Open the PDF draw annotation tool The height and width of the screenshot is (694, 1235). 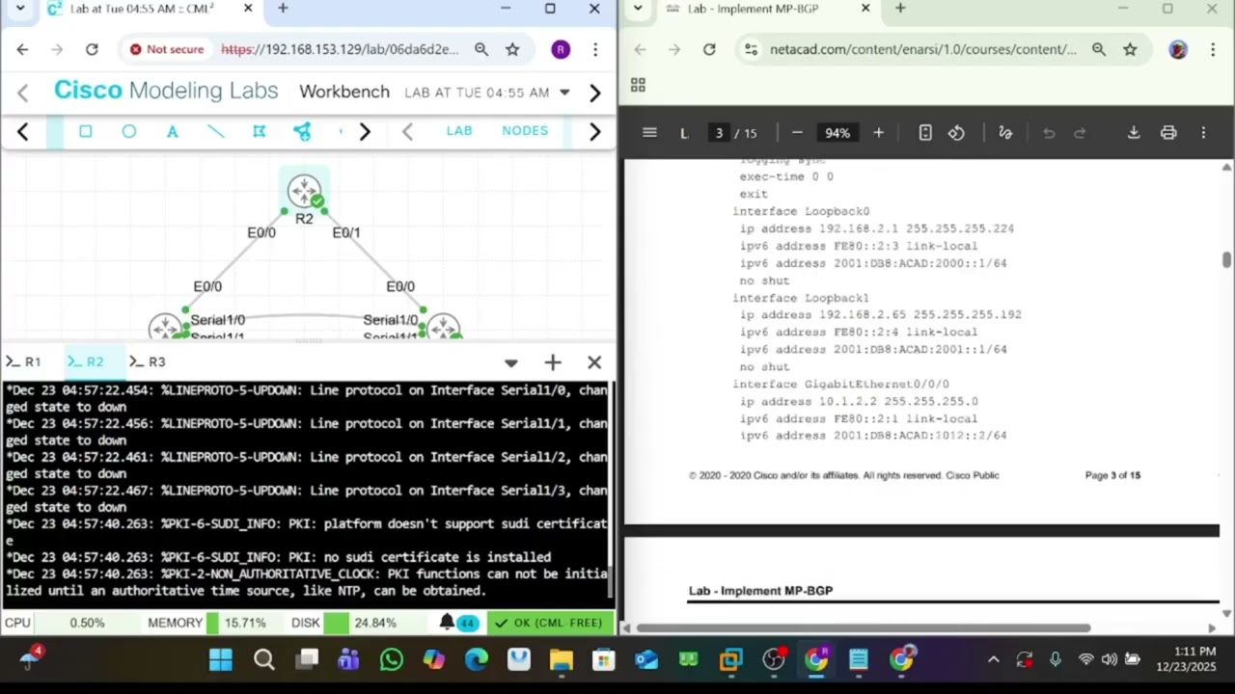[1005, 133]
